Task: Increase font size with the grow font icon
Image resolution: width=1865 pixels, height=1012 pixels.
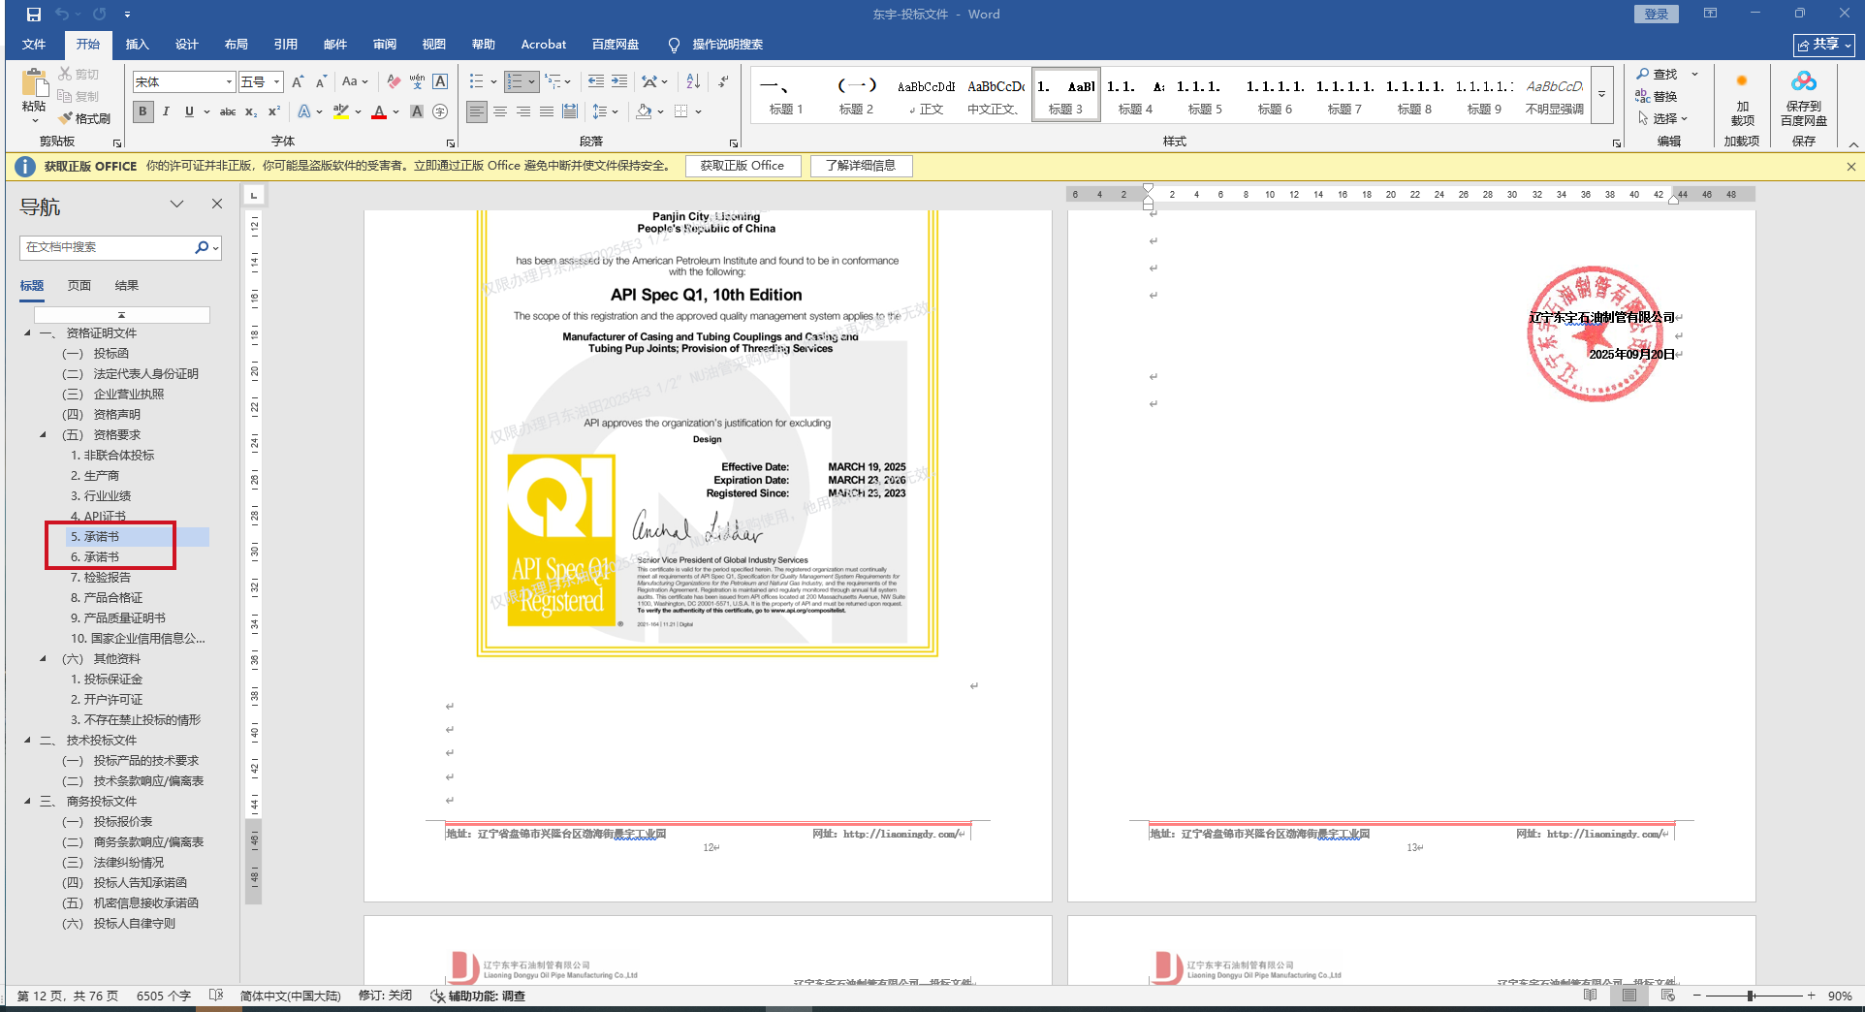Action: point(298,82)
